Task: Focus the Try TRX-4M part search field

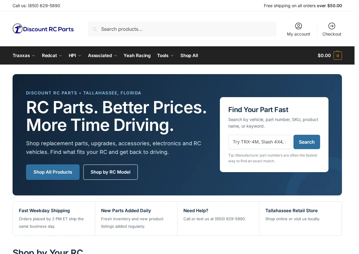Action: (x=260, y=142)
